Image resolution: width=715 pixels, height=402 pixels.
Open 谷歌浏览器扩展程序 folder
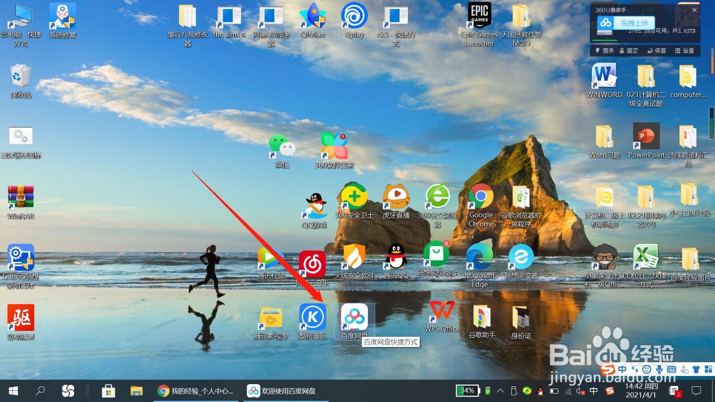(521, 206)
